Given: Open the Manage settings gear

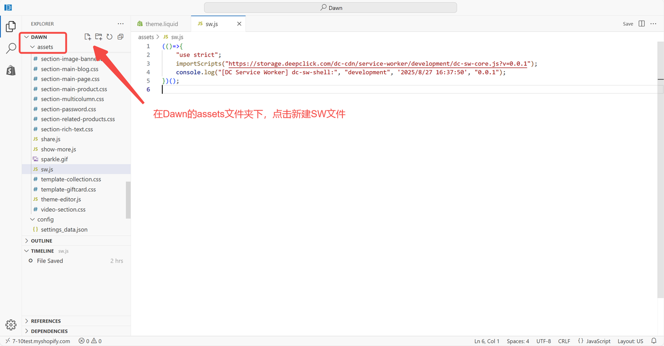Looking at the screenshot, I should tap(10, 325).
